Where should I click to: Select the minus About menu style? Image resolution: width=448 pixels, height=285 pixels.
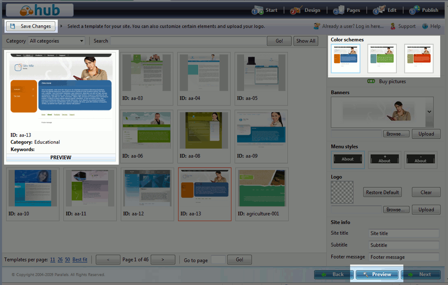(x=420, y=159)
